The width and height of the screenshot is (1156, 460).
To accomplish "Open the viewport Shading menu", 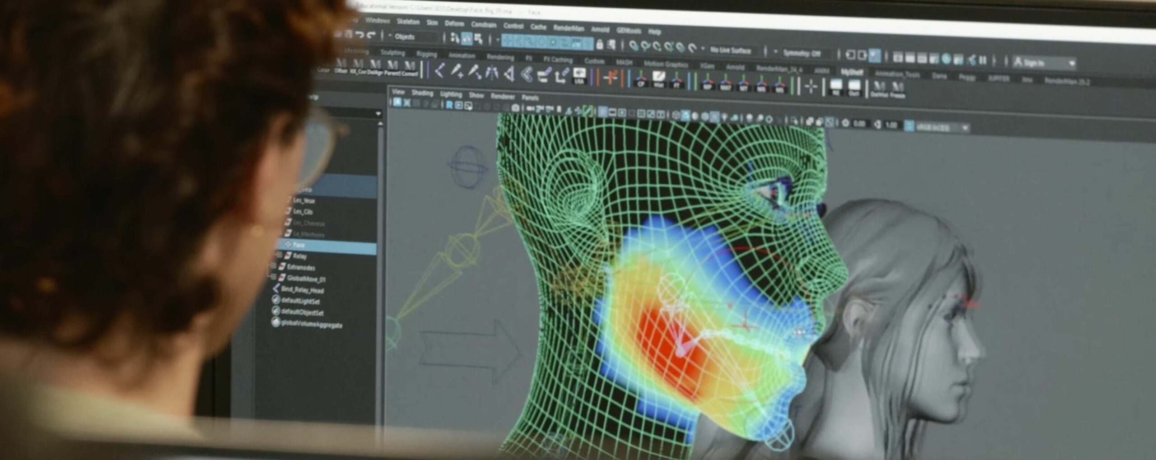I will click(x=422, y=93).
